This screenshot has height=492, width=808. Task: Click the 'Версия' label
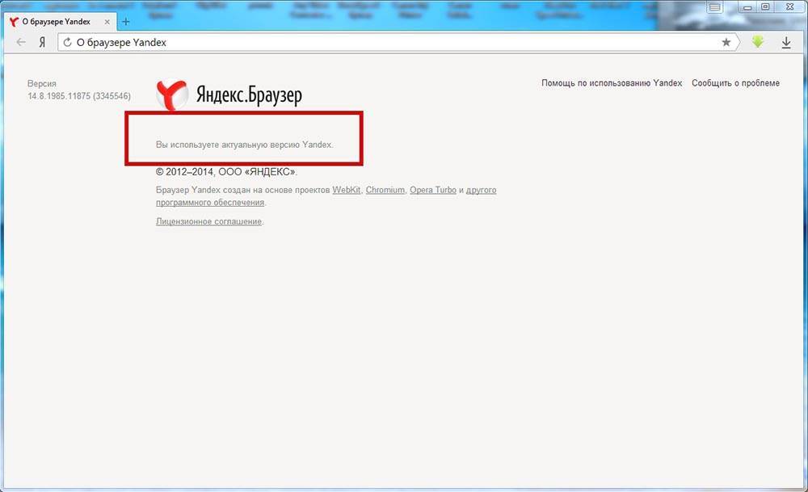42,83
